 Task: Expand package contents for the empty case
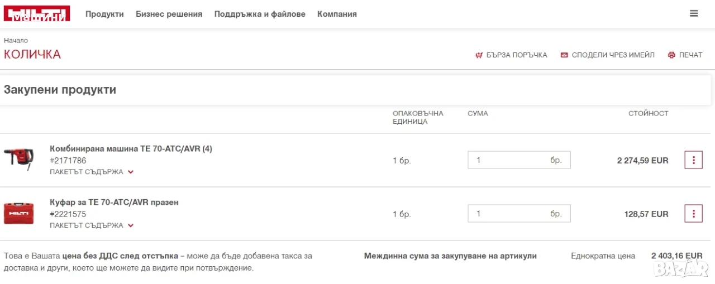(92, 225)
